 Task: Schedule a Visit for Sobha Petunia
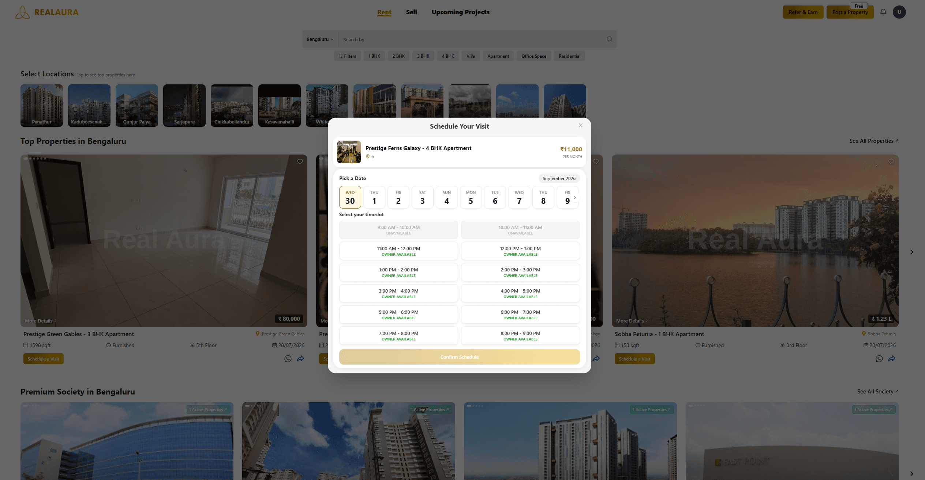pos(634,359)
